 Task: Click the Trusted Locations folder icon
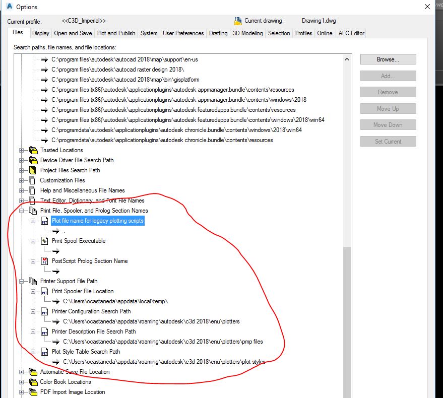click(x=33, y=150)
